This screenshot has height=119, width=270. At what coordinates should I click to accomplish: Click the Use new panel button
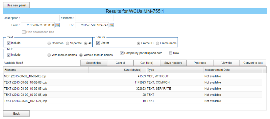tap(16, 5)
